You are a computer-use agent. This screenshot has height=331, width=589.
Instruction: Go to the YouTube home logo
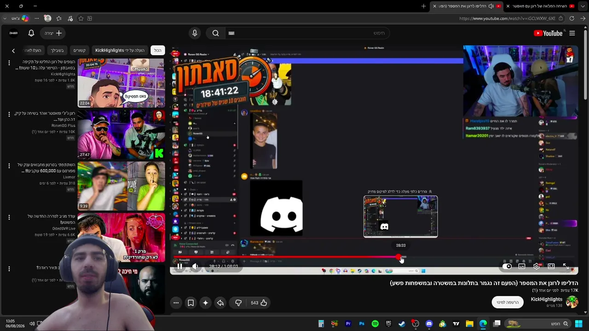(x=548, y=33)
